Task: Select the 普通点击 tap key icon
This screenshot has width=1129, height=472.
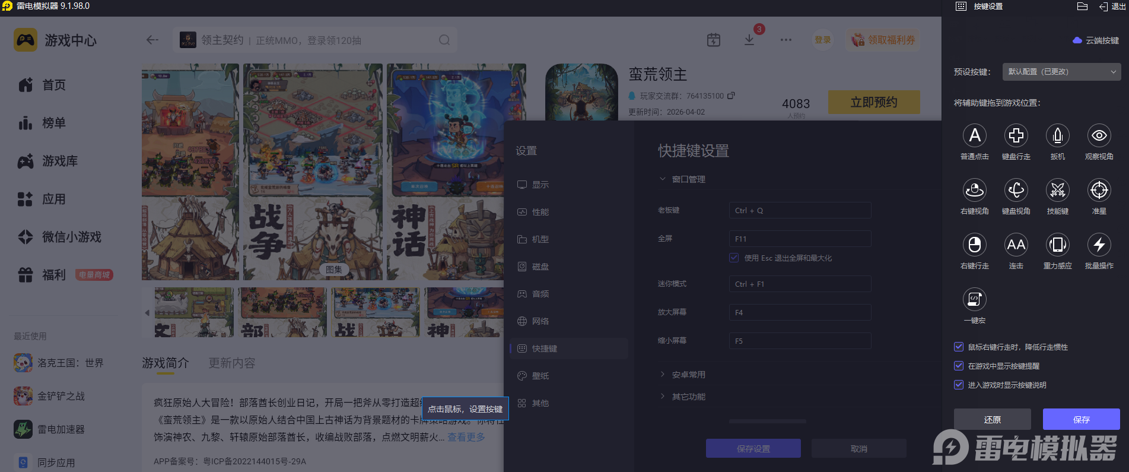Action: [x=974, y=135]
